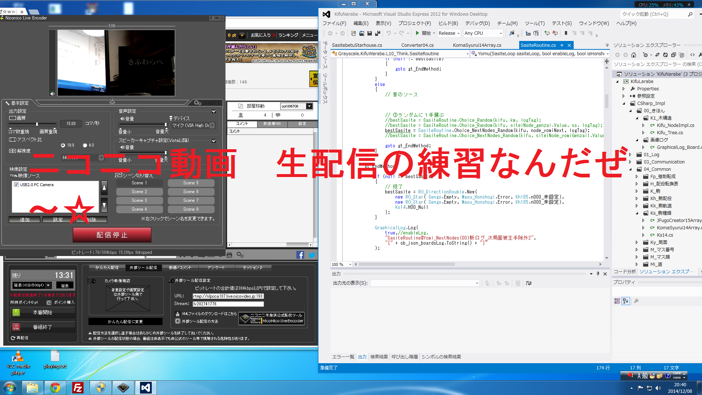Click the Start debugging play icon
This screenshot has height=395, width=702.
point(418,33)
